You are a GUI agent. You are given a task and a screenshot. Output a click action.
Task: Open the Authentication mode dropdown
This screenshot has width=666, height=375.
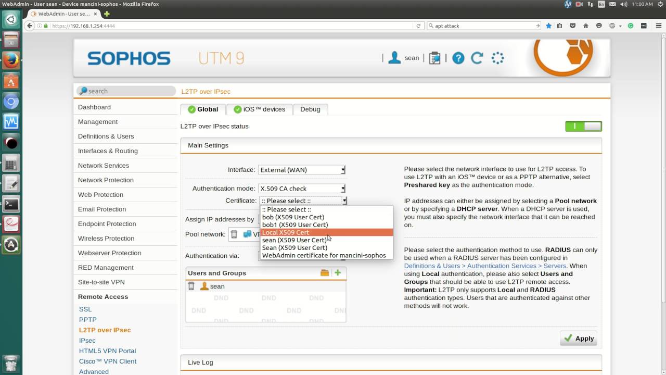point(302,189)
